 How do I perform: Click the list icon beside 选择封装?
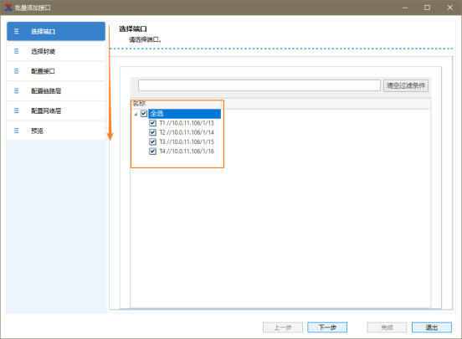click(x=16, y=51)
